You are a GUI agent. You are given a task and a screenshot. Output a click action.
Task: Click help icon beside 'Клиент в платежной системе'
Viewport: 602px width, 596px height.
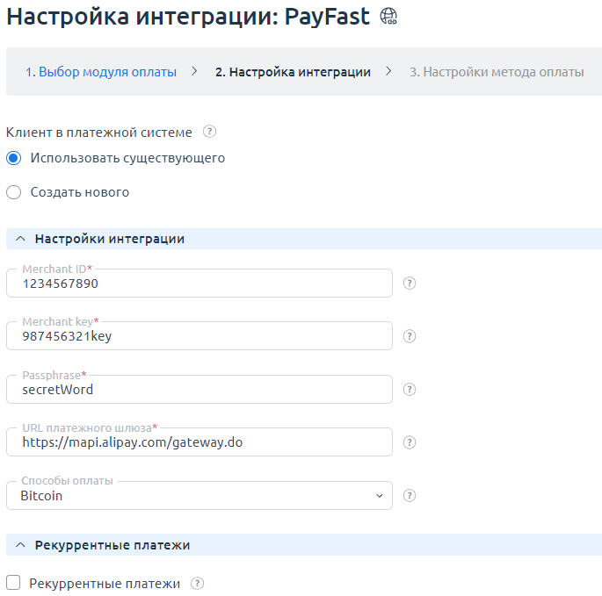point(209,133)
